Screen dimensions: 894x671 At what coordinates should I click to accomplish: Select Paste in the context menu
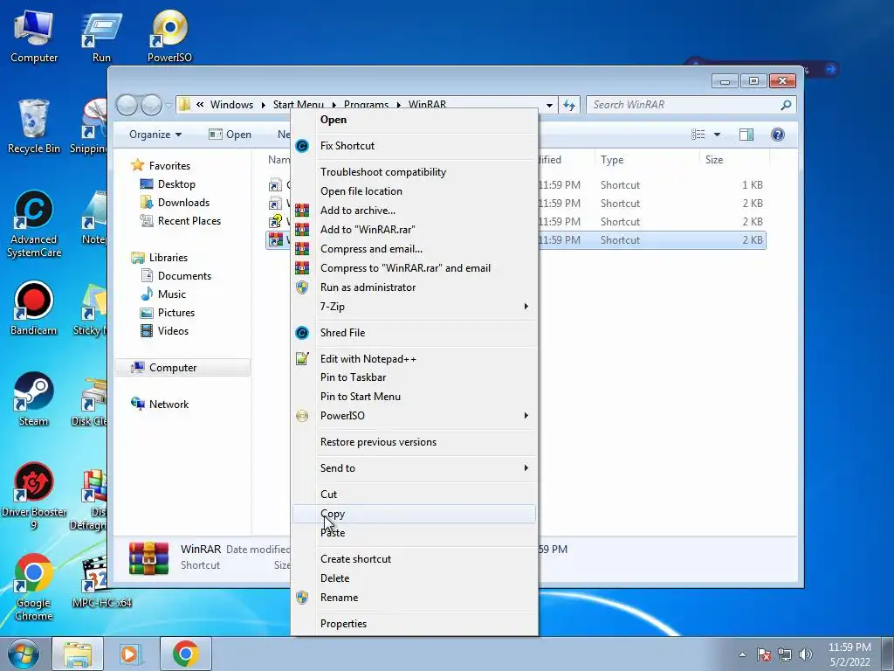click(415, 532)
